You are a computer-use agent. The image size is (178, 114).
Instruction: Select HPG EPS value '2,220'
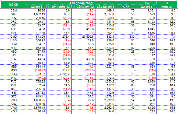tap(151, 48)
